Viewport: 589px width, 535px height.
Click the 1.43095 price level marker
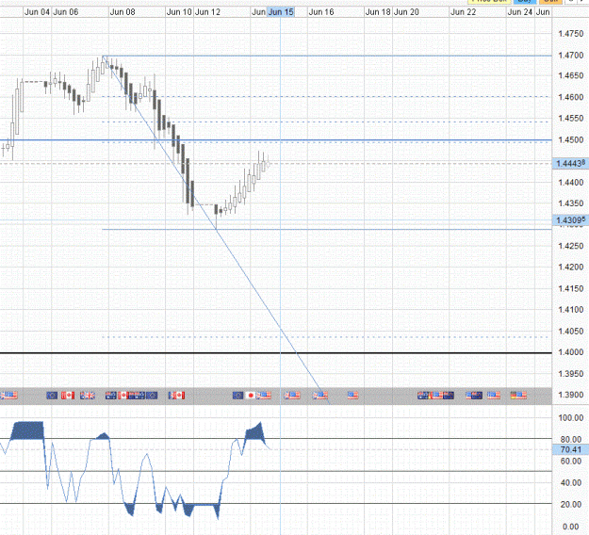coord(570,220)
